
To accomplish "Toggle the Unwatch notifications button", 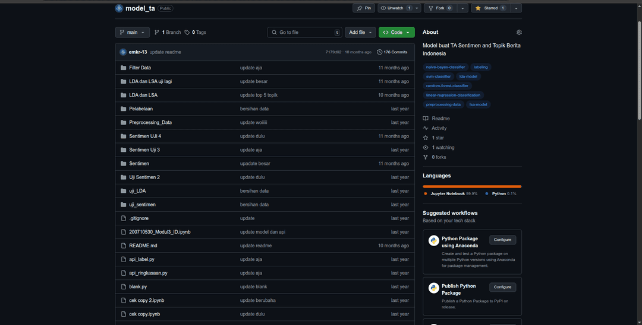I will coord(395,8).
